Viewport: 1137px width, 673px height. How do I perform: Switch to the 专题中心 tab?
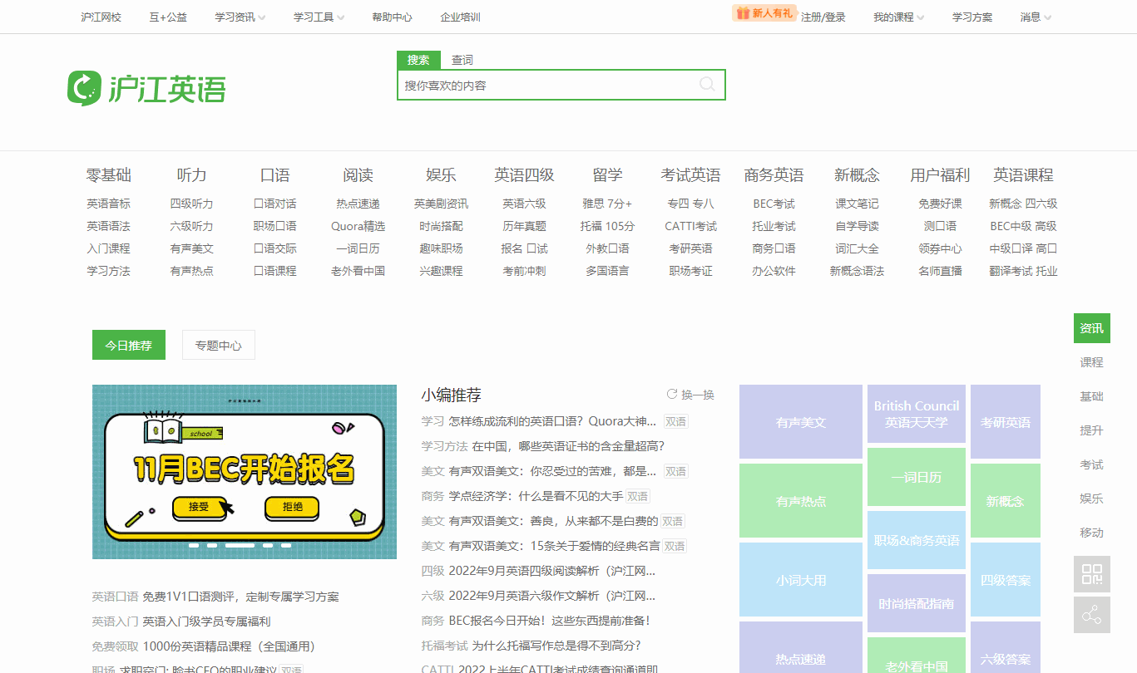[219, 345]
